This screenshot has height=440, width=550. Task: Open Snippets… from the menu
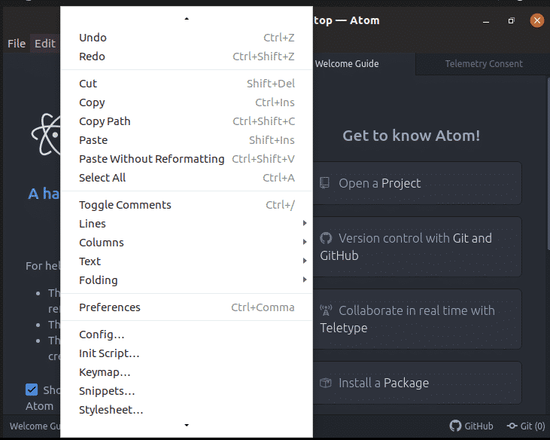tap(187, 391)
